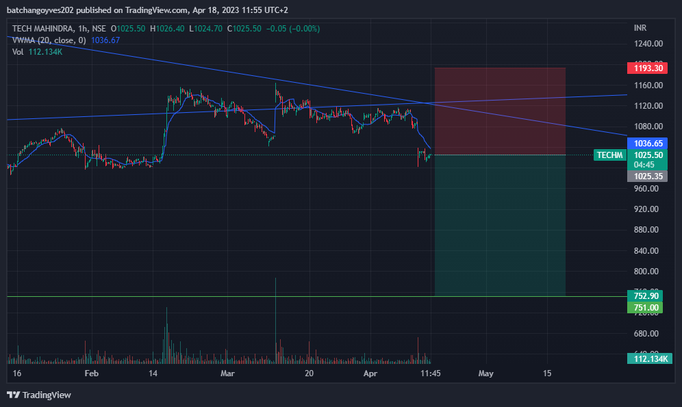Click the red 1193.30 stop price label
This screenshot has height=407, width=682.
(x=647, y=68)
